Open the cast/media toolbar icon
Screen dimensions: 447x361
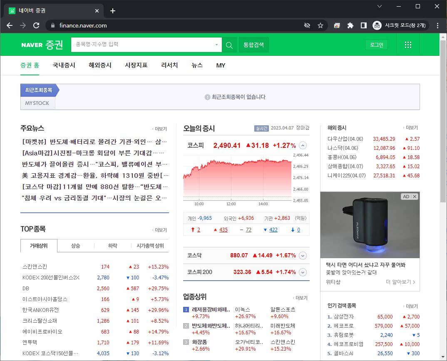pyautogui.click(x=337, y=25)
